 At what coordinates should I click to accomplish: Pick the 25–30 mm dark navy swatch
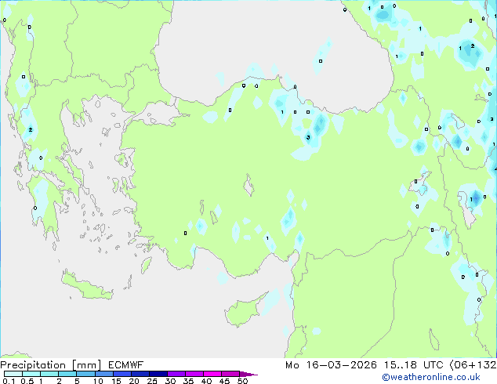(158, 374)
